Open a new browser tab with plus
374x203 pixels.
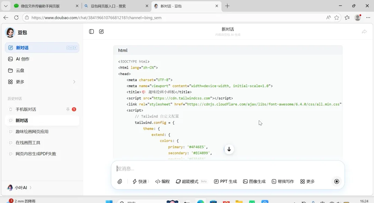[227, 6]
